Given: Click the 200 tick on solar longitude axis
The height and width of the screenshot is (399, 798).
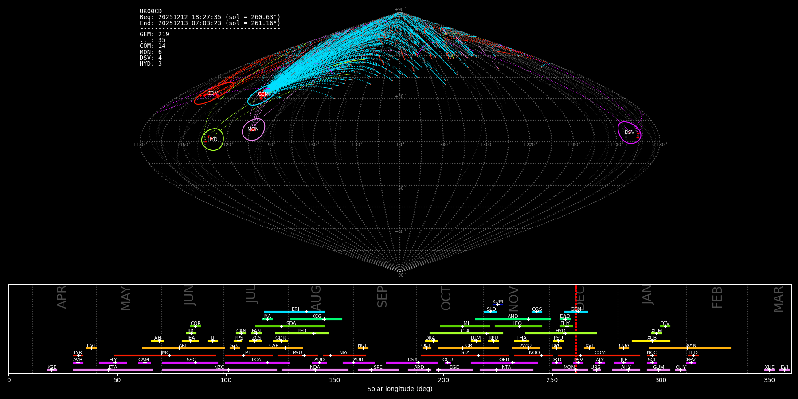Looking at the screenshot, I should (x=443, y=380).
